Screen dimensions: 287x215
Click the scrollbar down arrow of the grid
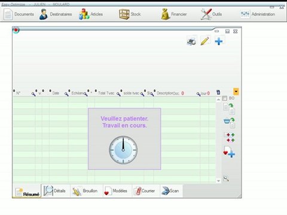point(218,181)
